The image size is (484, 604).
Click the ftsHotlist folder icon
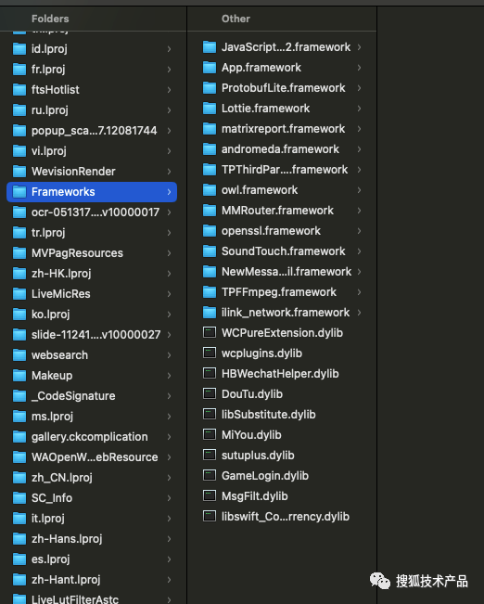pyautogui.click(x=19, y=89)
